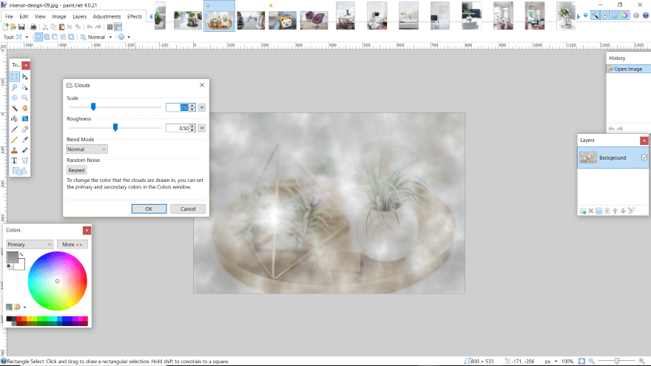Viewport: 651px width, 366px height.
Task: Open the Layers menu
Action: click(x=80, y=16)
